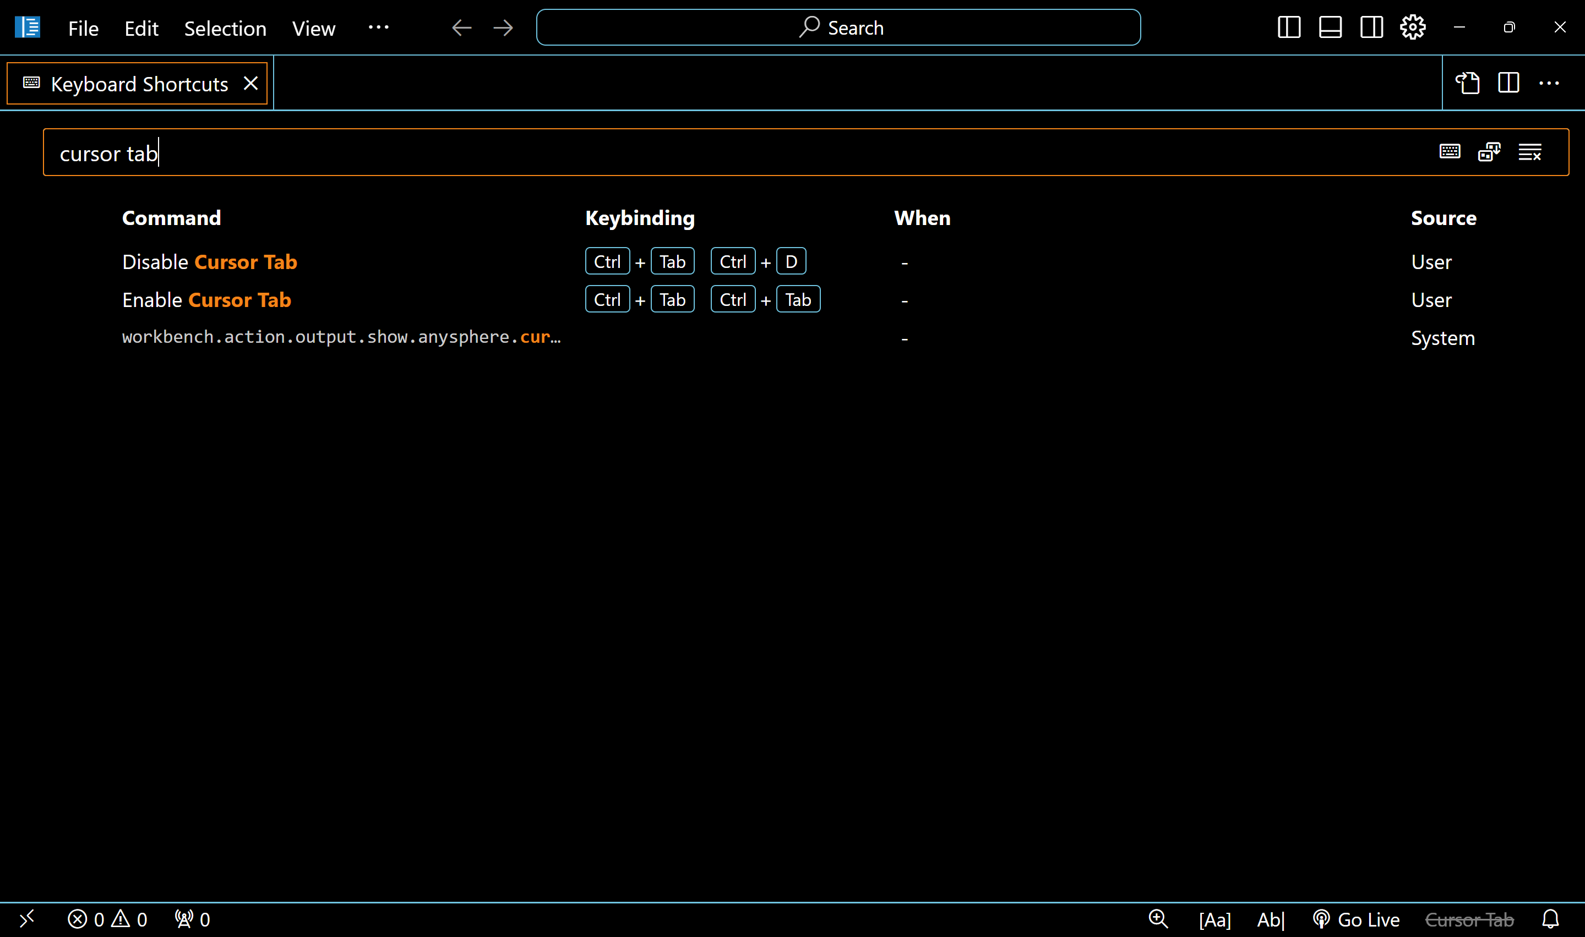Expand the hidden menu bar items ellipsis

378,26
